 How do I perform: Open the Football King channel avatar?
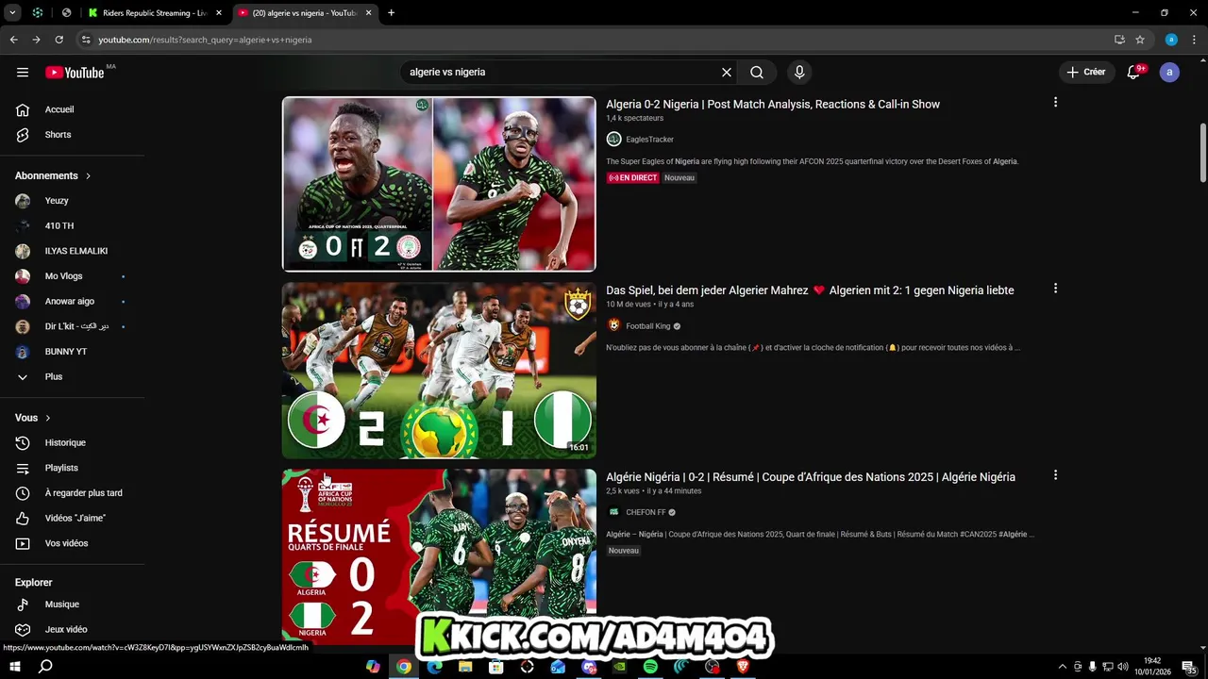(x=613, y=325)
